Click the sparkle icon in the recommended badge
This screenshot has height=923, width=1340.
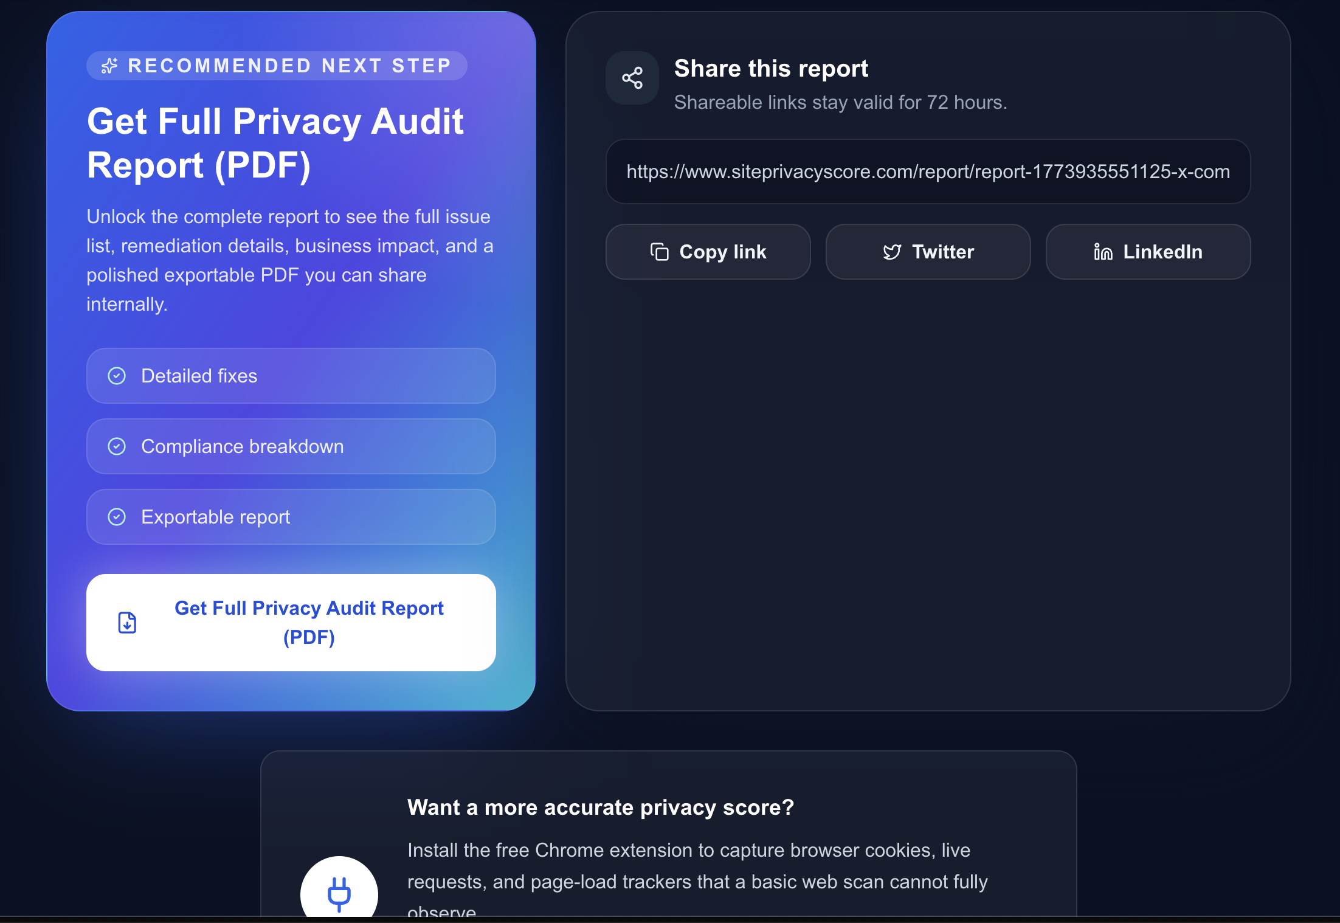pos(108,66)
